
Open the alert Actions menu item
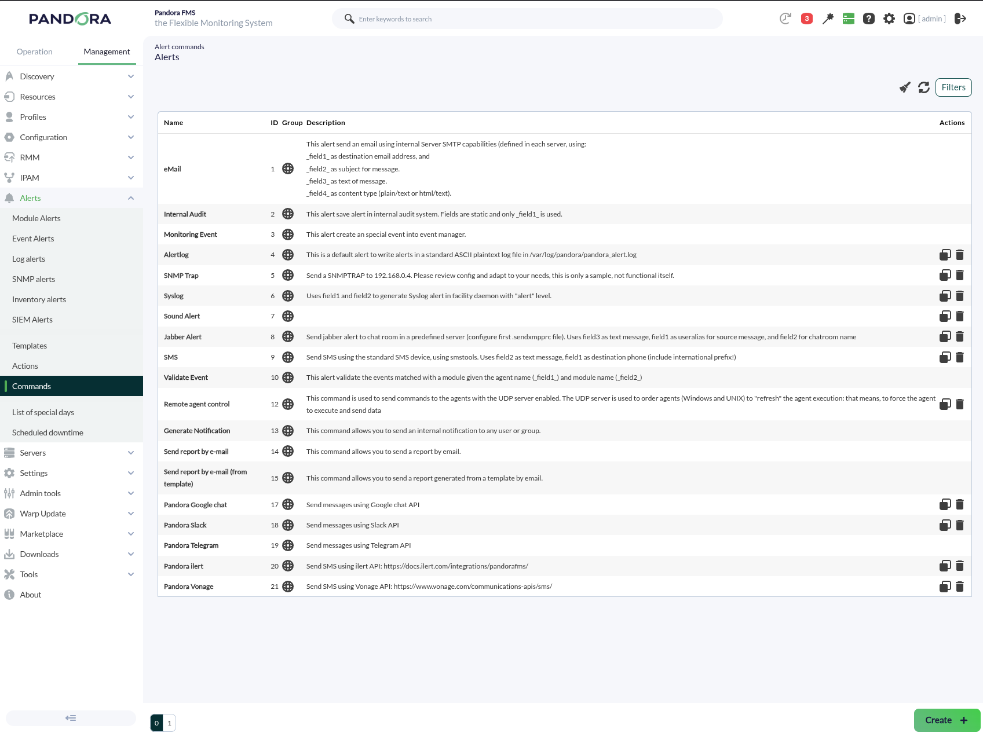pos(25,366)
